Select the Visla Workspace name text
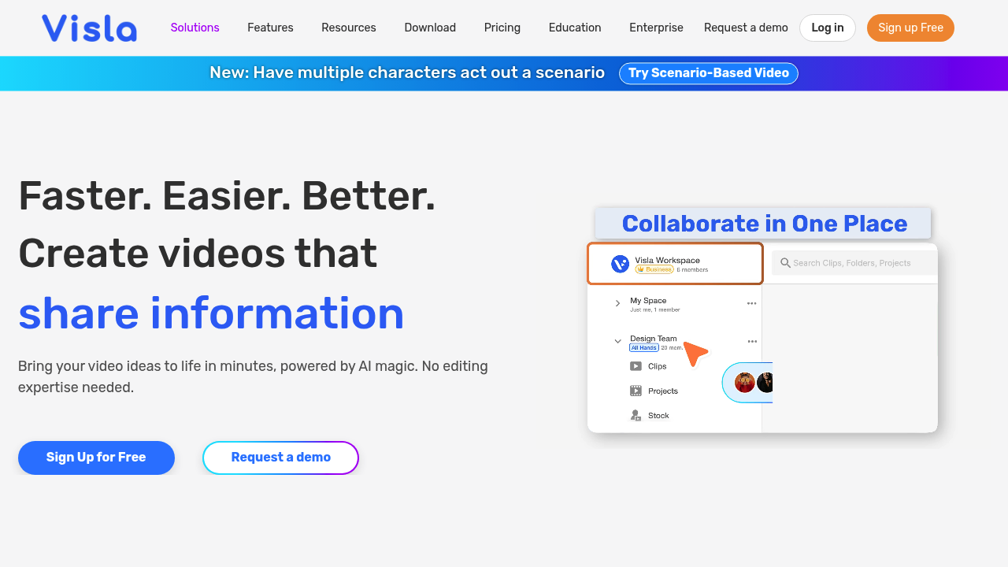 [667, 260]
